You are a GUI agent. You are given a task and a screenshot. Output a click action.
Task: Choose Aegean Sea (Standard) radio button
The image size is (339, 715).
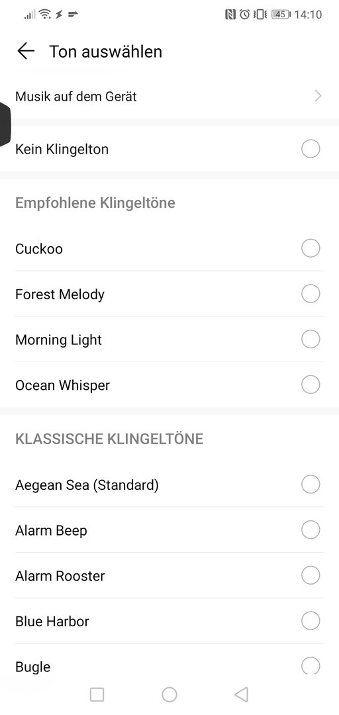(311, 484)
